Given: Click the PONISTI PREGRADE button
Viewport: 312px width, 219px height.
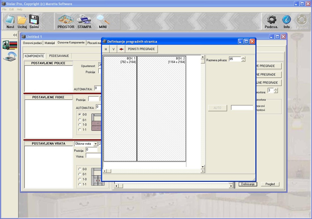Looking at the screenshot, I should [x=141, y=49].
